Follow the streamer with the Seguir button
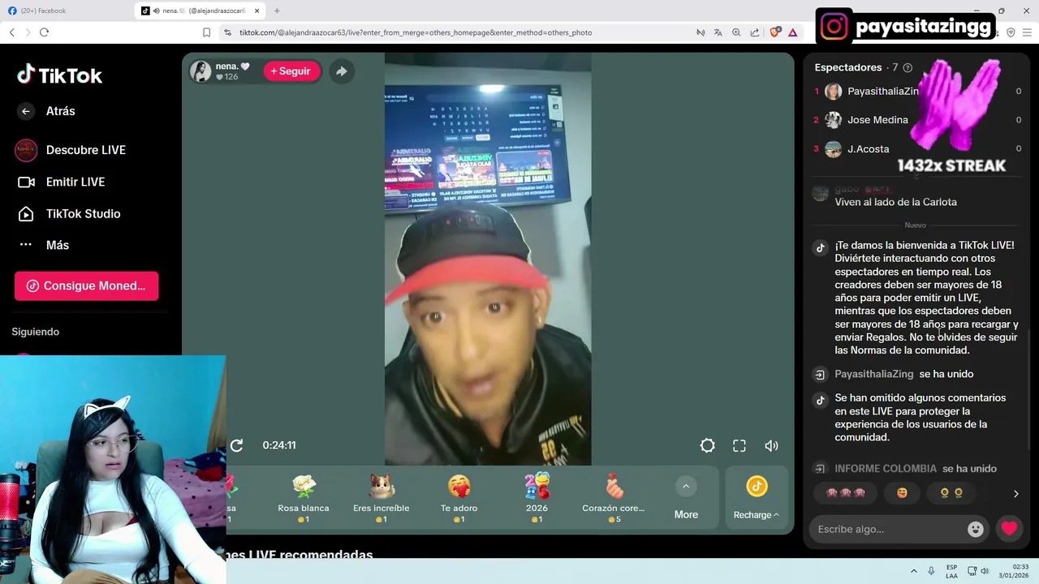The height and width of the screenshot is (584, 1039). click(x=290, y=71)
